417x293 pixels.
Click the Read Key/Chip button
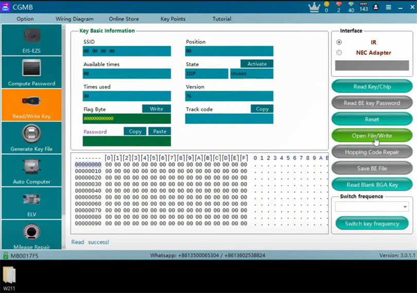click(x=372, y=86)
